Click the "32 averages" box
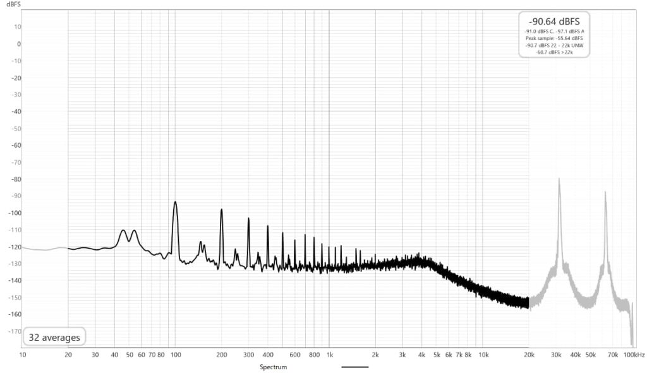The width and height of the screenshot is (647, 373). pos(54,338)
